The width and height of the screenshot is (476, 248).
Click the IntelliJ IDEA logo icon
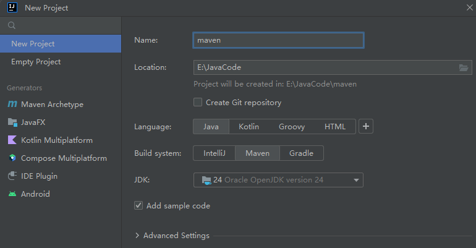(x=12, y=7)
